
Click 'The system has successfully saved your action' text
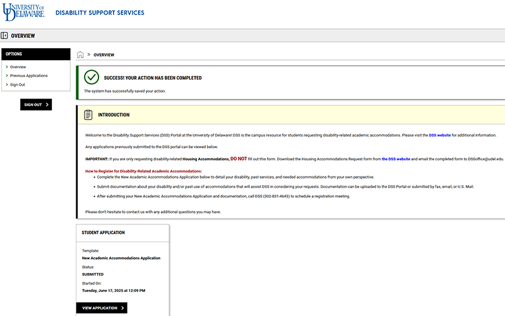coord(124,91)
